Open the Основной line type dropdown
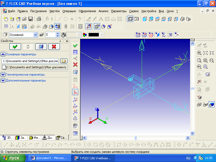 pyautogui.click(x=35, y=35)
